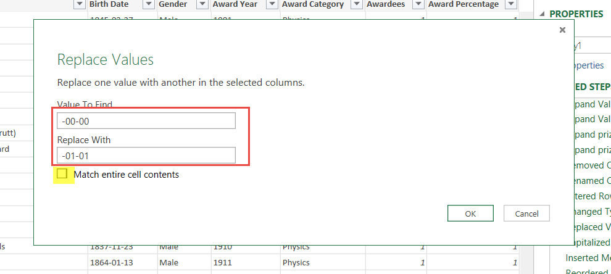The image size is (611, 274).
Task: Open the Award Year column filter dropdown
Action: (272, 5)
